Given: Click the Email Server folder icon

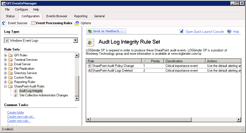Looking at the screenshot, I should (10, 64).
